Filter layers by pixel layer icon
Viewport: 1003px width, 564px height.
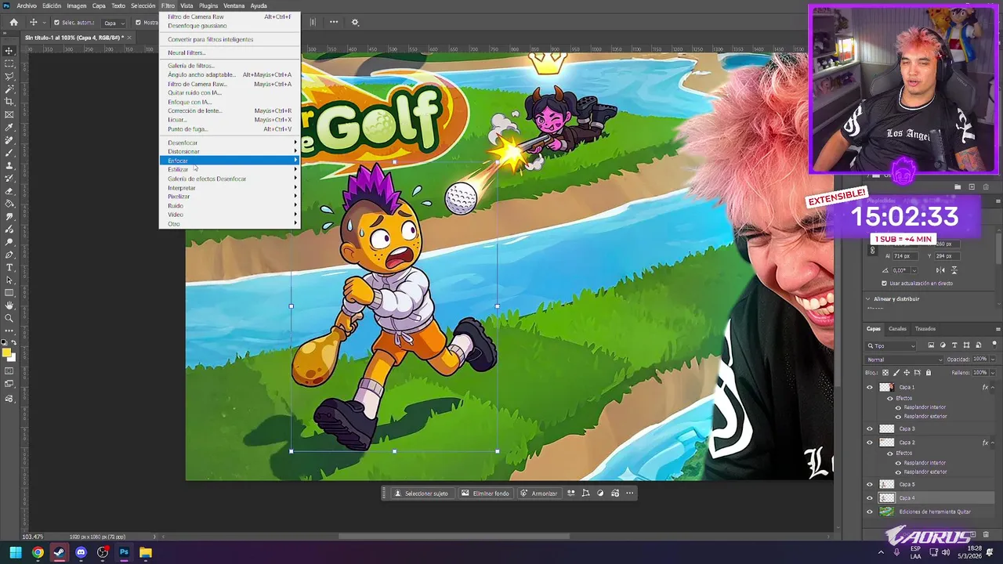(x=931, y=345)
